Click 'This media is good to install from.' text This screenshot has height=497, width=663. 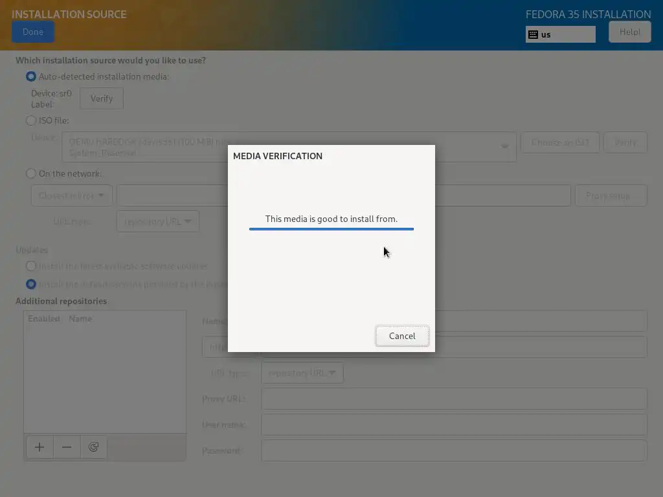pos(331,219)
